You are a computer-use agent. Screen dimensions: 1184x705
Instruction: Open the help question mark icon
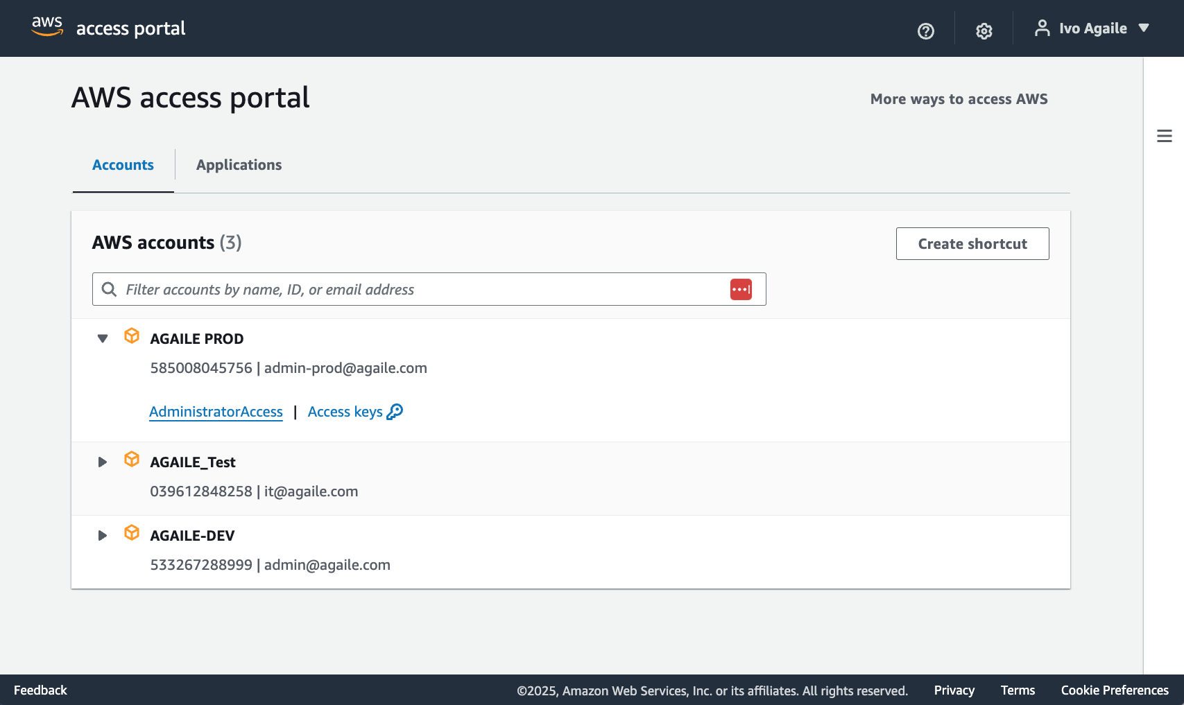coord(925,31)
